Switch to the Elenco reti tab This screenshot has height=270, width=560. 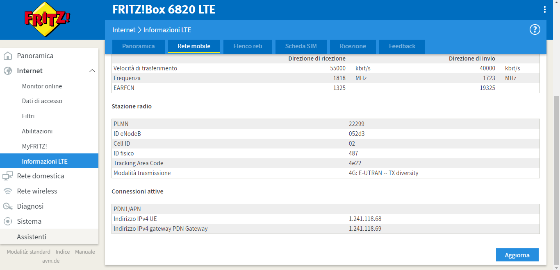tap(248, 46)
